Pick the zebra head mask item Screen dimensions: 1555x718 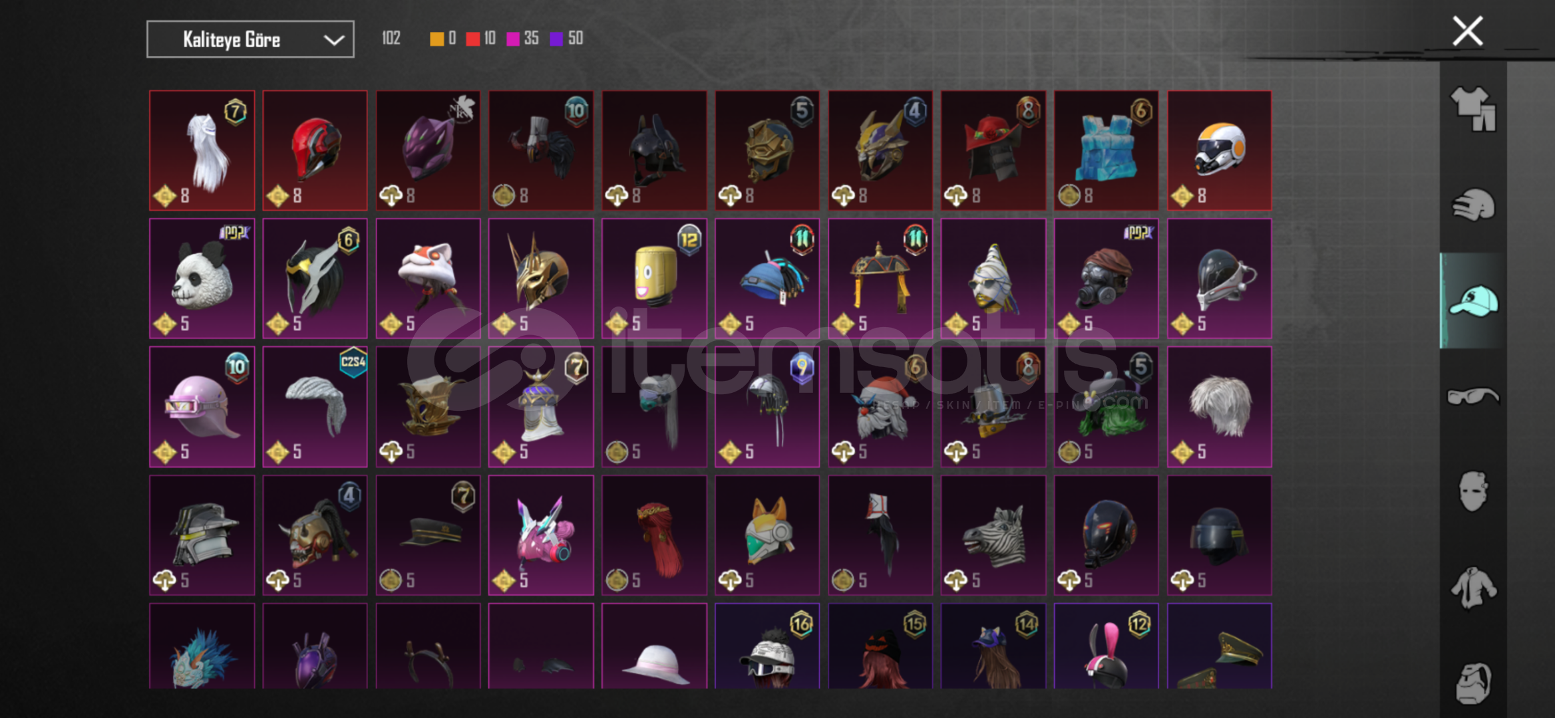[x=993, y=535]
